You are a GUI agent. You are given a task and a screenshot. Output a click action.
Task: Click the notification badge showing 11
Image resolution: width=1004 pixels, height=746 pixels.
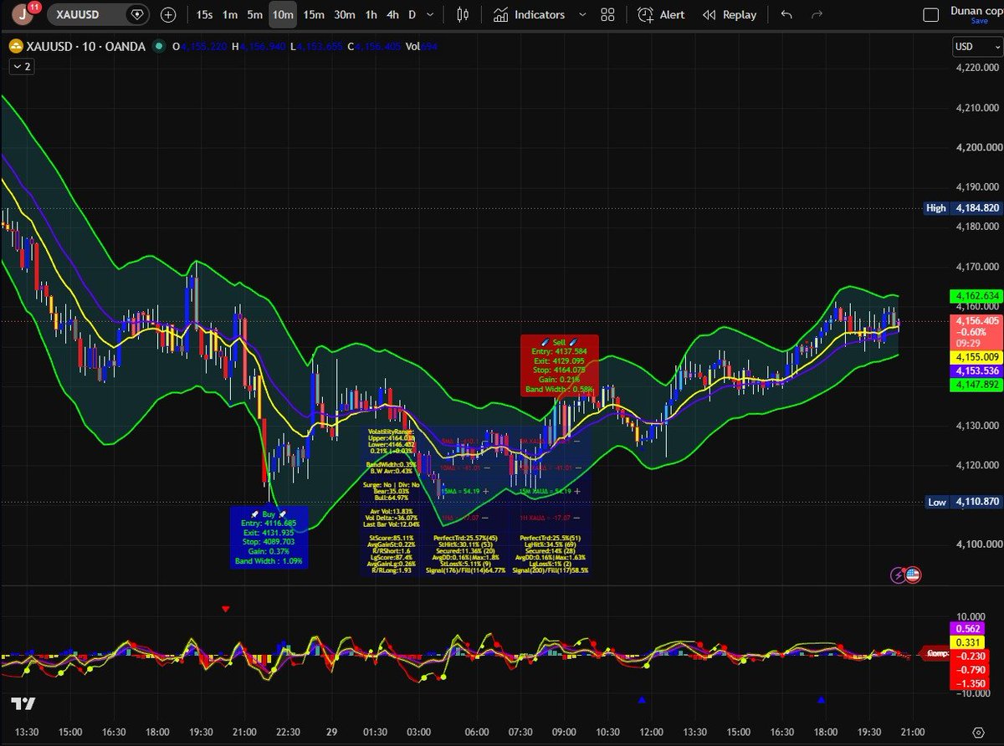point(33,7)
